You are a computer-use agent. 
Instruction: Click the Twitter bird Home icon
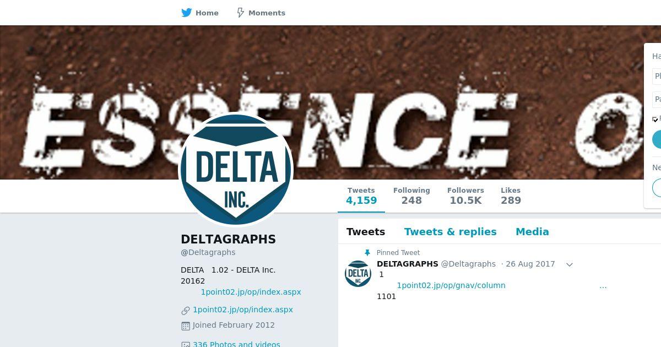(187, 13)
